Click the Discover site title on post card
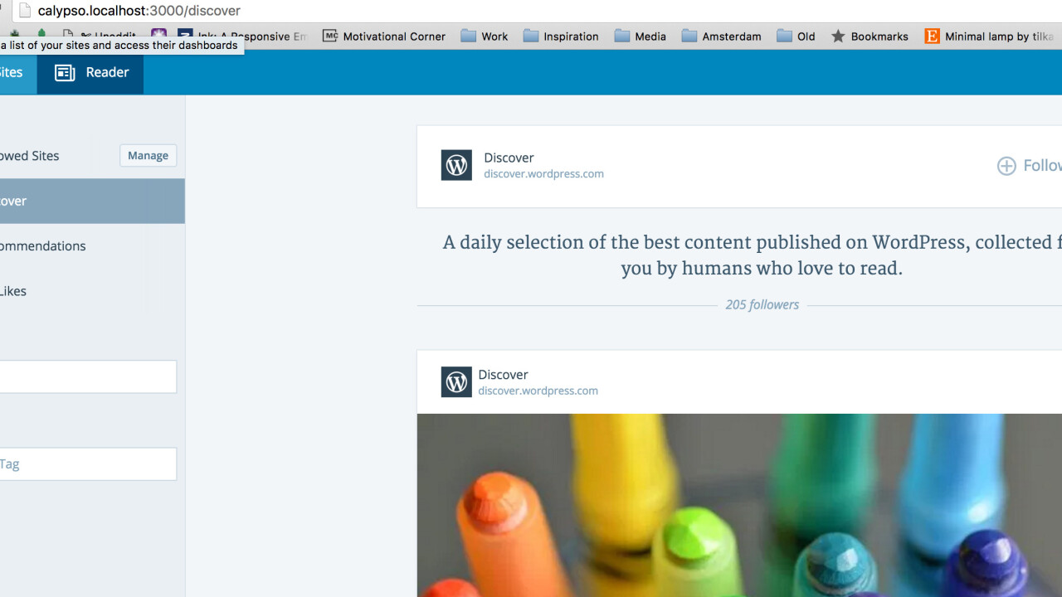 pyautogui.click(x=503, y=375)
